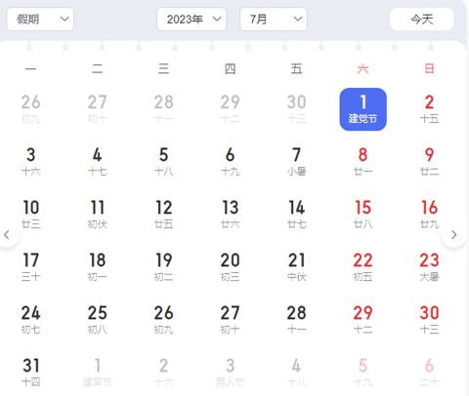The height and width of the screenshot is (396, 469).
Task: Select July 21 中伏 date
Action: [x=297, y=267]
